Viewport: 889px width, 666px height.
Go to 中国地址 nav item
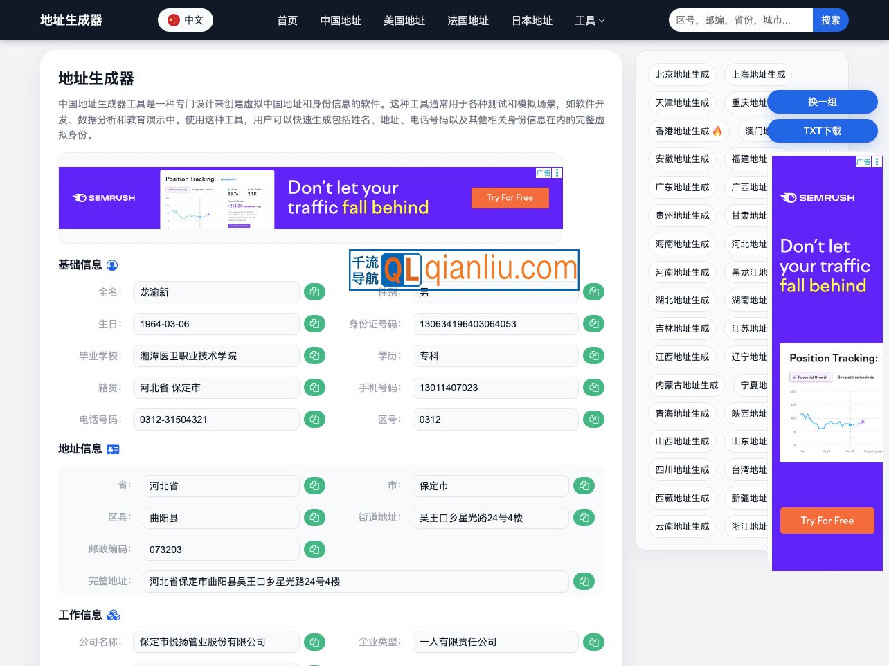pos(341,21)
